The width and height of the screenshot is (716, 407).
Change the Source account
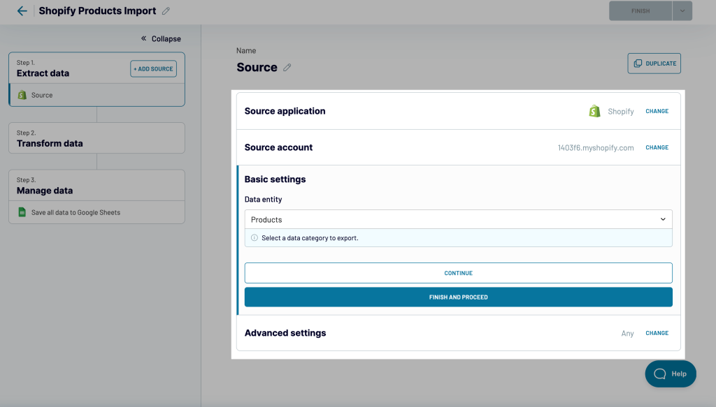pos(657,148)
